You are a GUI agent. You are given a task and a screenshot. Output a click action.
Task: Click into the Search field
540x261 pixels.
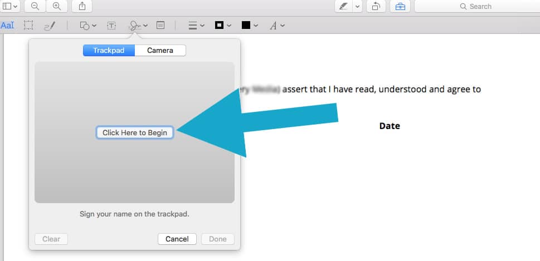tap(477, 6)
